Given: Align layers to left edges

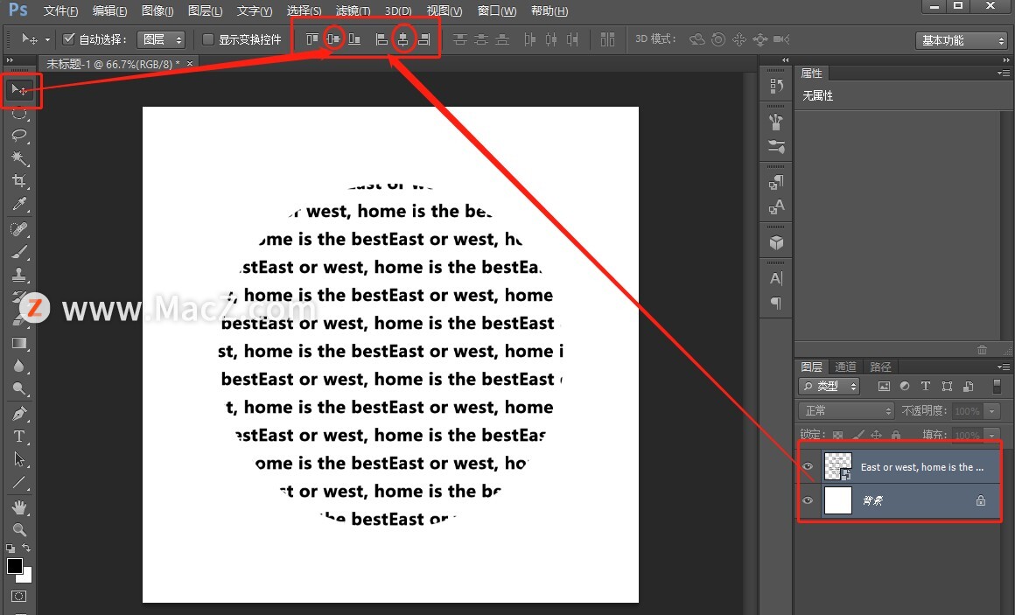Looking at the screenshot, I should (381, 39).
